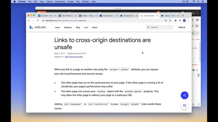The width and height of the screenshot is (218, 122).
Task: Click the web.dev logo
Action: pyautogui.click(x=38, y=27)
